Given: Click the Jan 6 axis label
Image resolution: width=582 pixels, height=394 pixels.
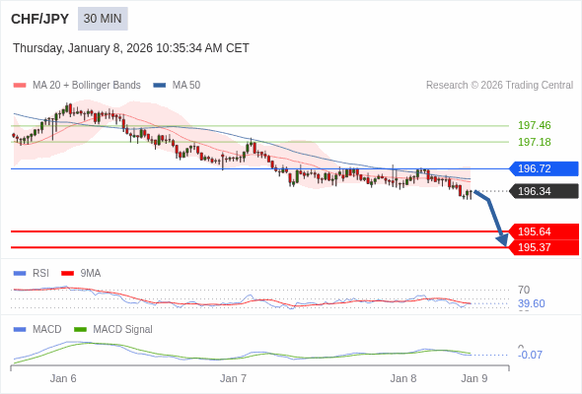Looking at the screenshot, I should pyautogui.click(x=63, y=378).
